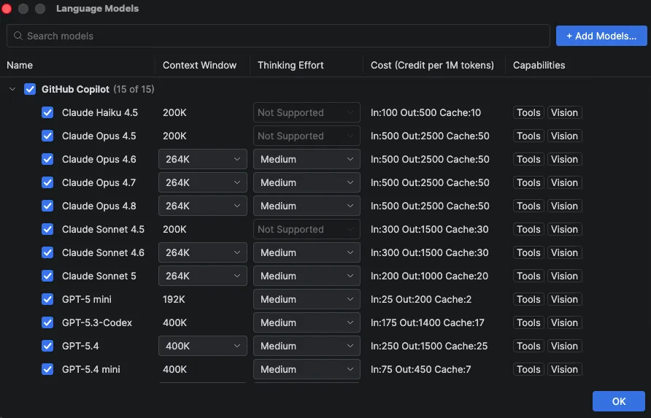Toggle GPT-5.4 checkbox

point(47,346)
